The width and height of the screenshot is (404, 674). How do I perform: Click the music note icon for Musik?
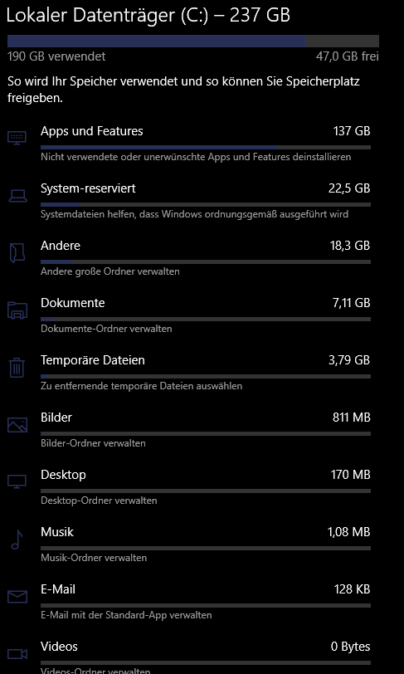tap(17, 540)
